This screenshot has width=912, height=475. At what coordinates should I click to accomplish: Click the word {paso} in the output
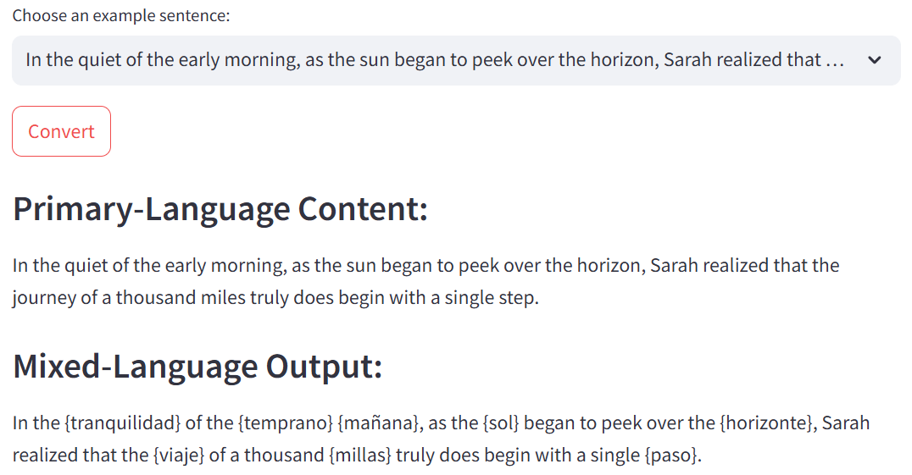670,456
